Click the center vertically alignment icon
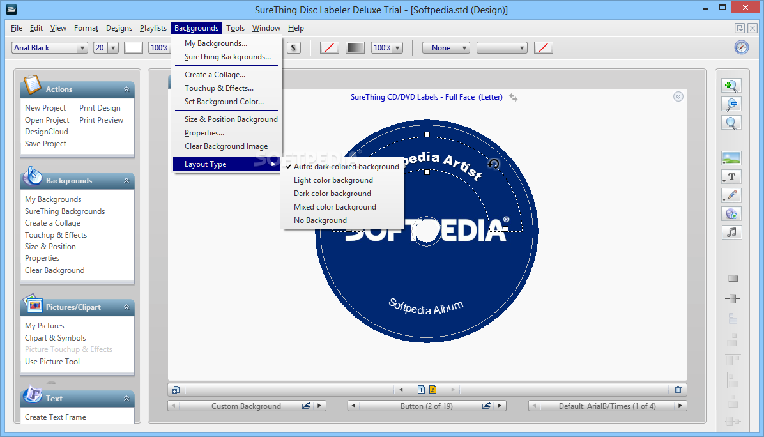The width and height of the screenshot is (764, 437). click(x=732, y=279)
